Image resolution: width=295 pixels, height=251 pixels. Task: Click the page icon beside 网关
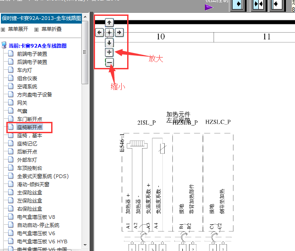click(11, 102)
